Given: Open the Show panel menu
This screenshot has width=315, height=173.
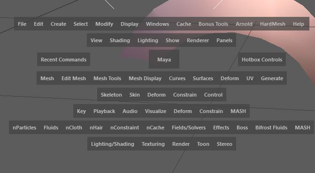Looking at the screenshot, I should [172, 40].
